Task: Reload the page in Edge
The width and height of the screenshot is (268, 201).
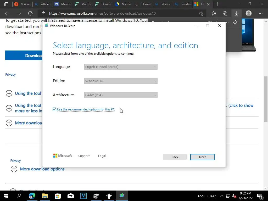Action: 30,13
